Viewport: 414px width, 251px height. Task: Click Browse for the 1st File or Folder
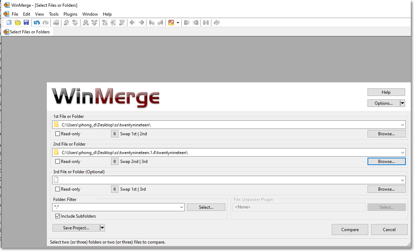387,134
